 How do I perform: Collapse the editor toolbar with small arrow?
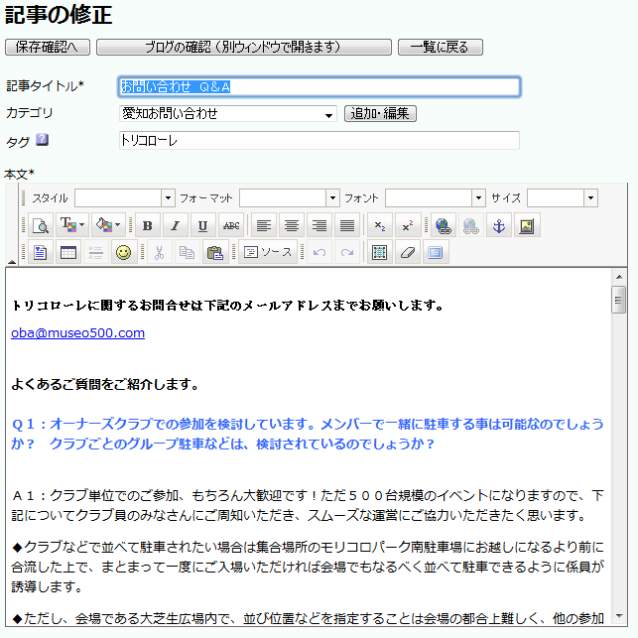tap(12, 262)
